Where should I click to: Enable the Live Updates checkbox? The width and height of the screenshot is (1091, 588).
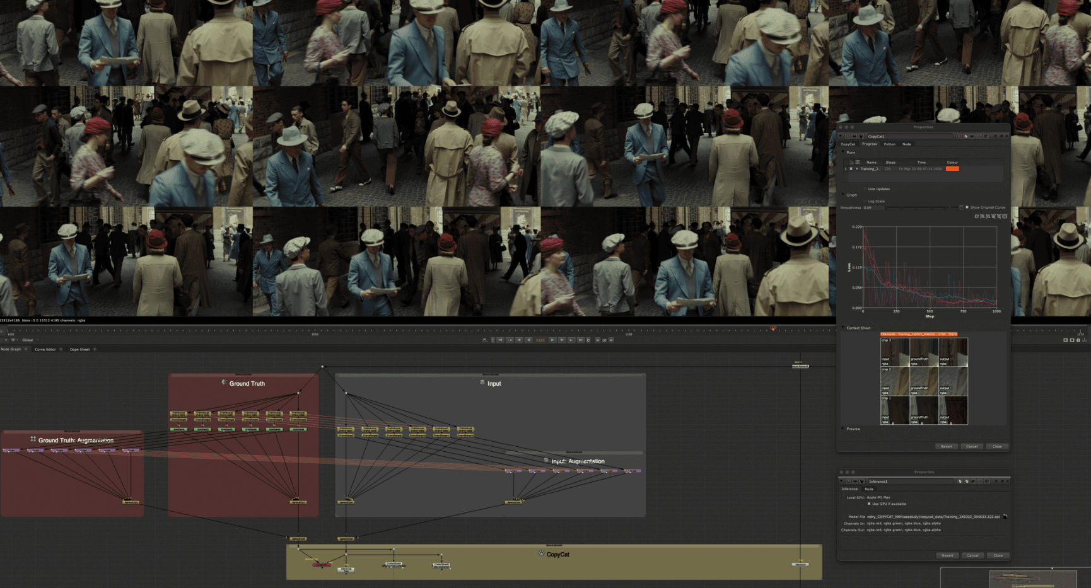(865, 189)
